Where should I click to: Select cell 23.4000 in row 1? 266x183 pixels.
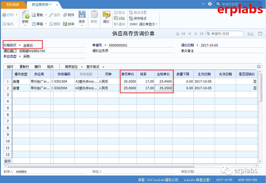(x=163, y=82)
